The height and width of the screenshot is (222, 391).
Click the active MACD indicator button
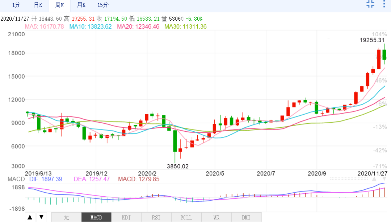(x=96, y=217)
